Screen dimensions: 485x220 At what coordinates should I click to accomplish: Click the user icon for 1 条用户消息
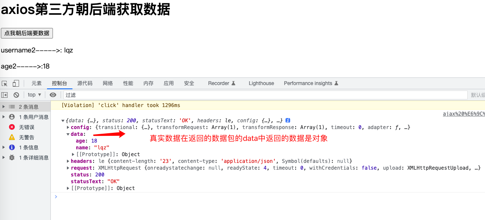pos(12,117)
